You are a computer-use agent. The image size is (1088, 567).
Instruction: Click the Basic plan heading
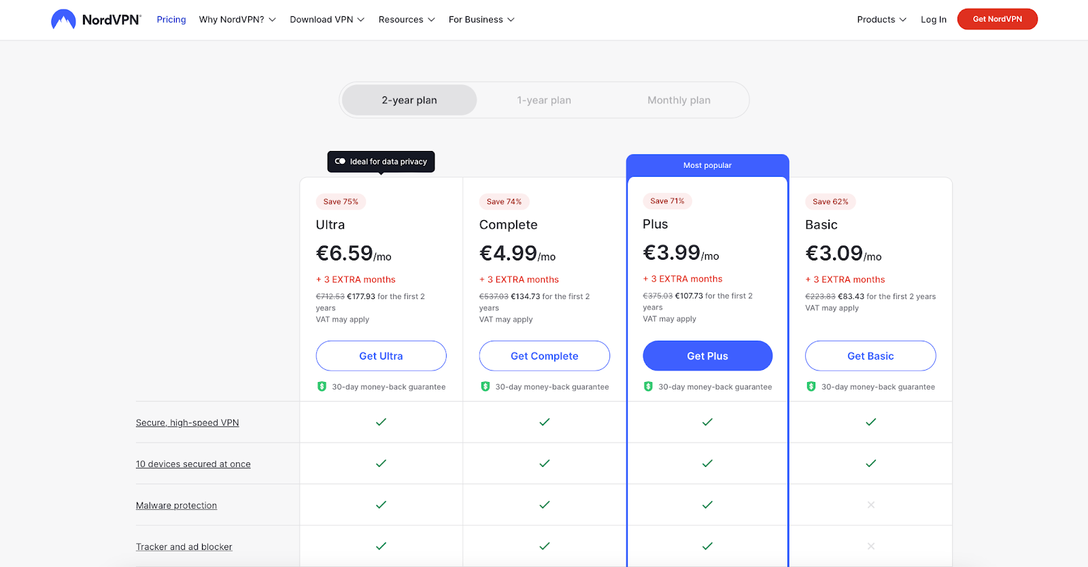pyautogui.click(x=821, y=225)
